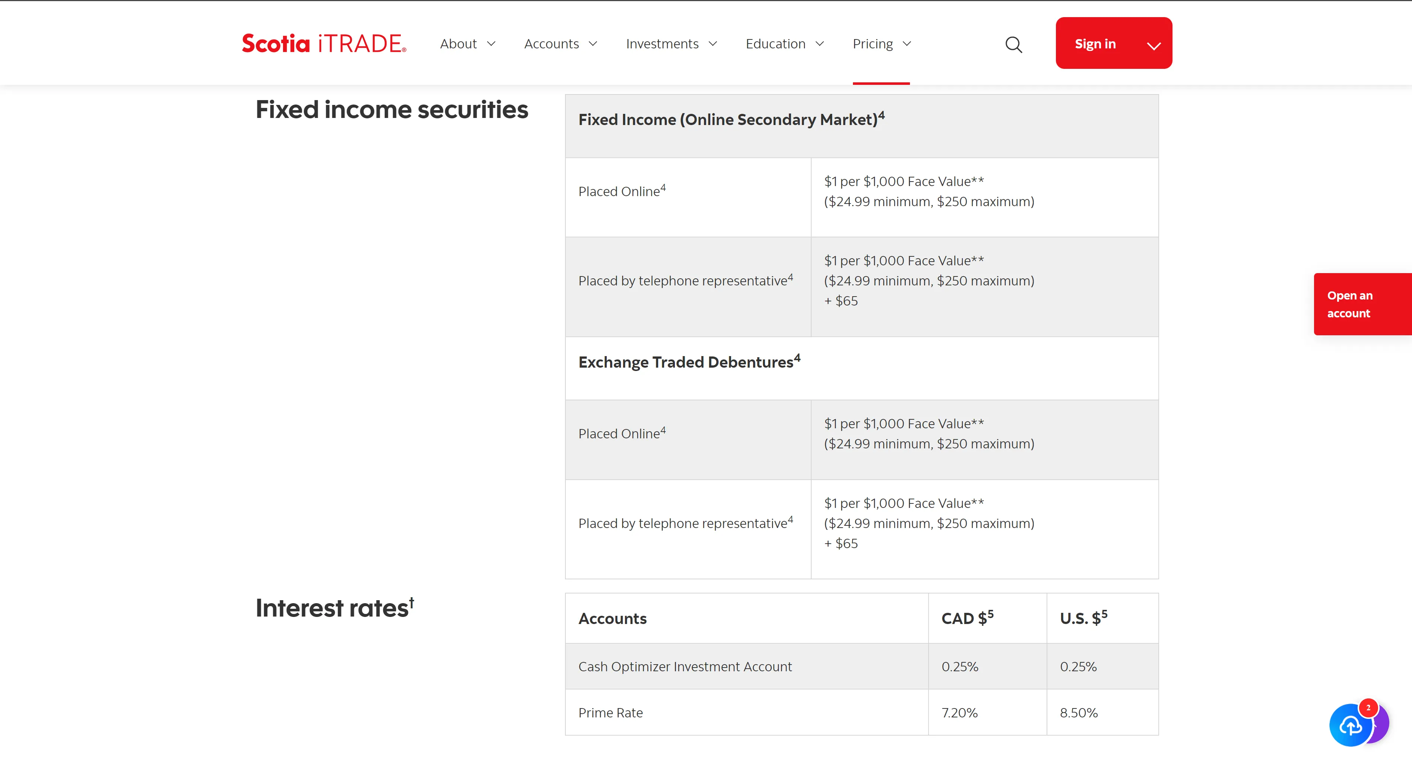Click the dagger footnote after Interest rates
This screenshot has height=768, width=1412.
(412, 602)
